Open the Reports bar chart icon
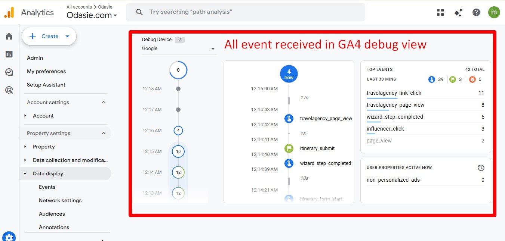505x241 pixels. (x=9, y=54)
